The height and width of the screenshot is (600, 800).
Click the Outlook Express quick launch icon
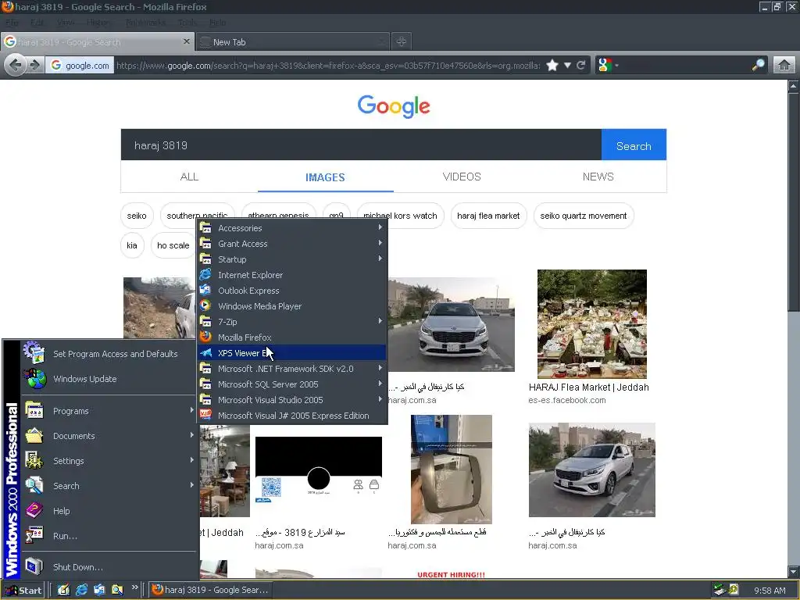coord(99,590)
